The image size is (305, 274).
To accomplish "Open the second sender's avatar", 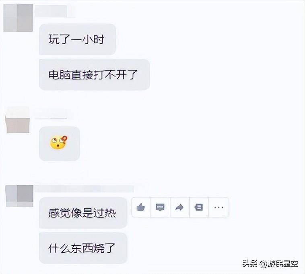I will (x=18, y=120).
